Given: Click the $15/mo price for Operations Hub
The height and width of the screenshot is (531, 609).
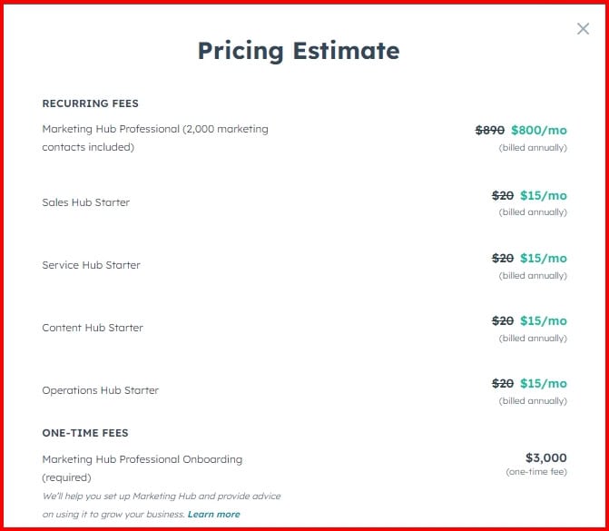Looking at the screenshot, I should pos(544,383).
